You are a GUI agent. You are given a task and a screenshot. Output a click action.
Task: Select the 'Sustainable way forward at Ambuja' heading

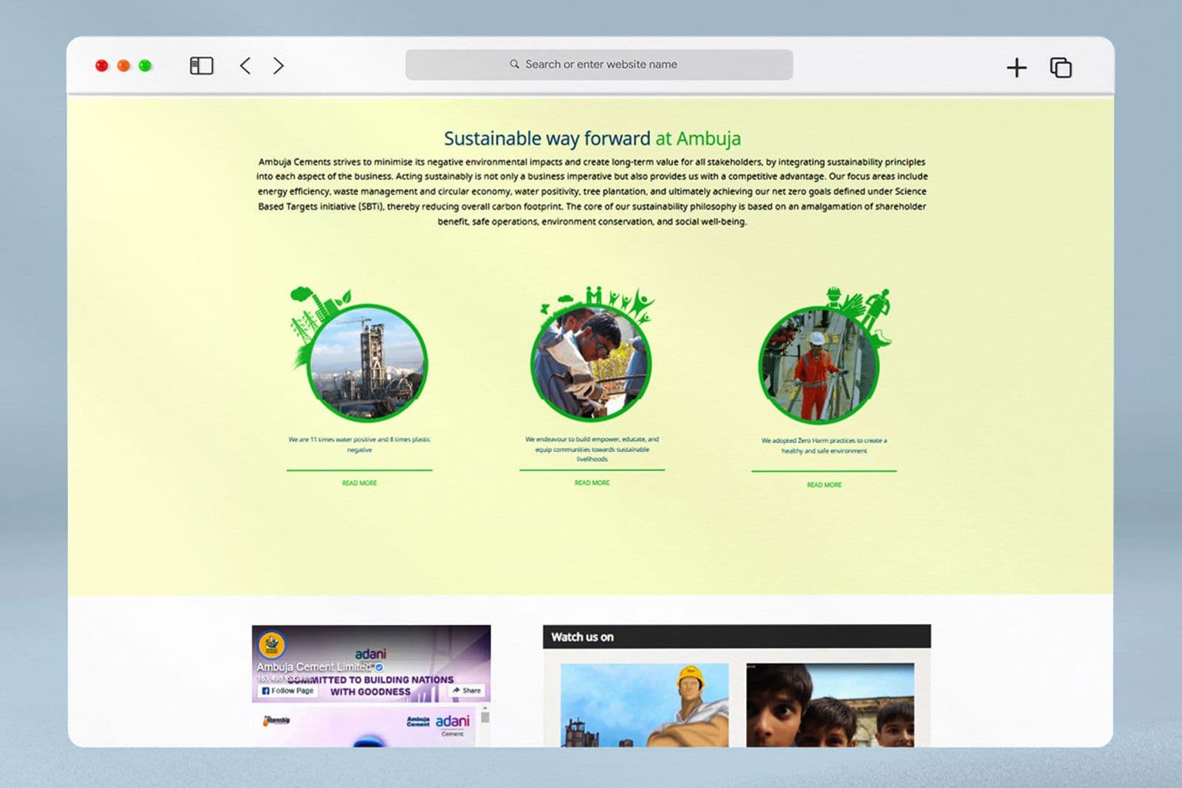592,138
